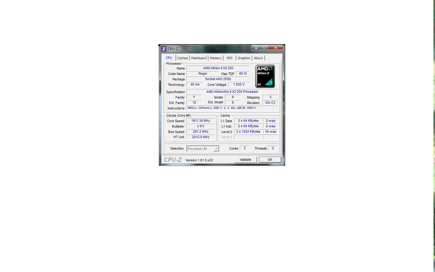The height and width of the screenshot is (272, 435).
Task: Click the Revision value 'DA-C3'
Action: 270,102
